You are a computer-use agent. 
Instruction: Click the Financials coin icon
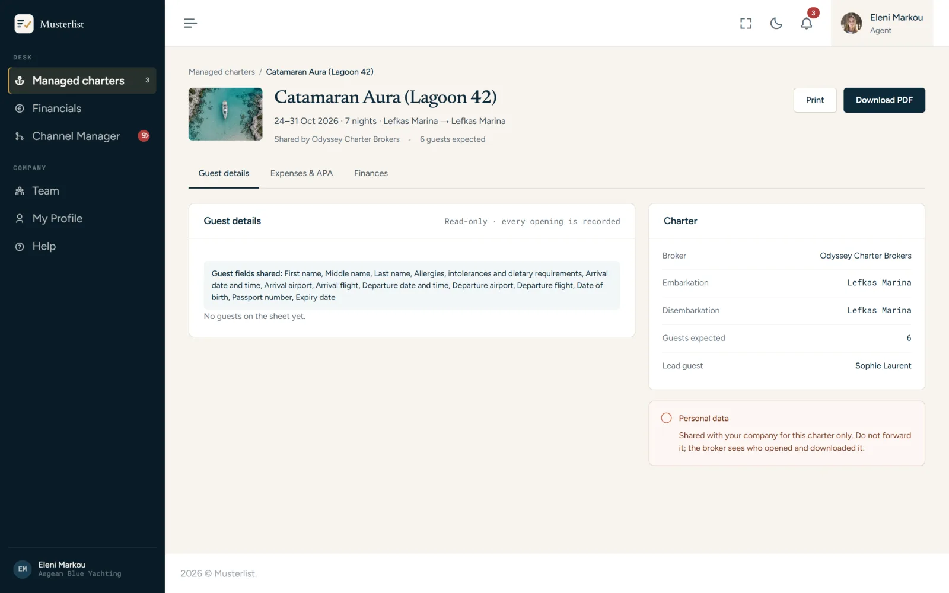(20, 109)
